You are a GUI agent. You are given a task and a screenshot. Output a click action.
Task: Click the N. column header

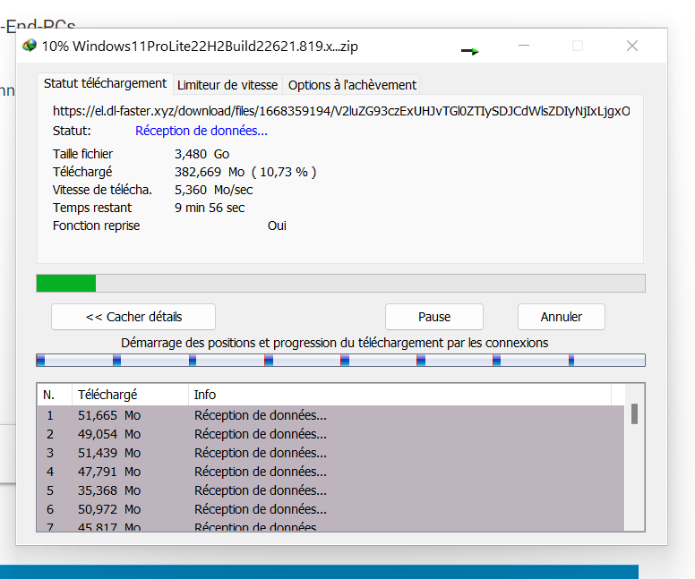click(x=54, y=395)
